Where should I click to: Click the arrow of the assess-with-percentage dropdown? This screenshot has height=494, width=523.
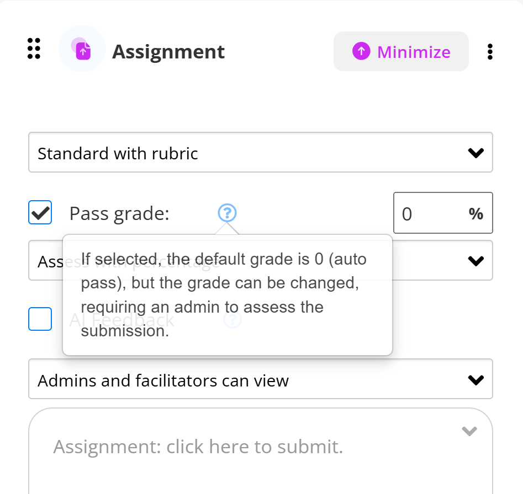click(476, 261)
